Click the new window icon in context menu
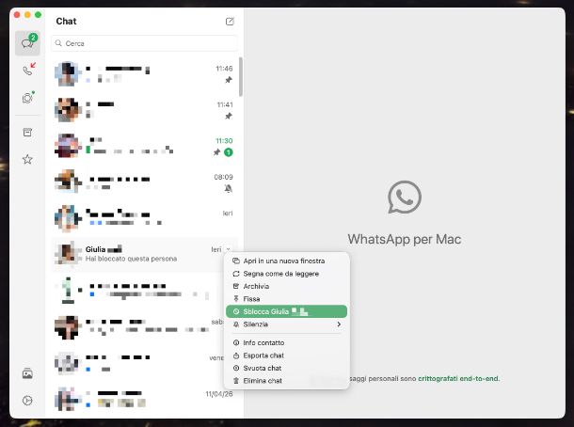Image resolution: width=574 pixels, height=427 pixels. [236, 261]
